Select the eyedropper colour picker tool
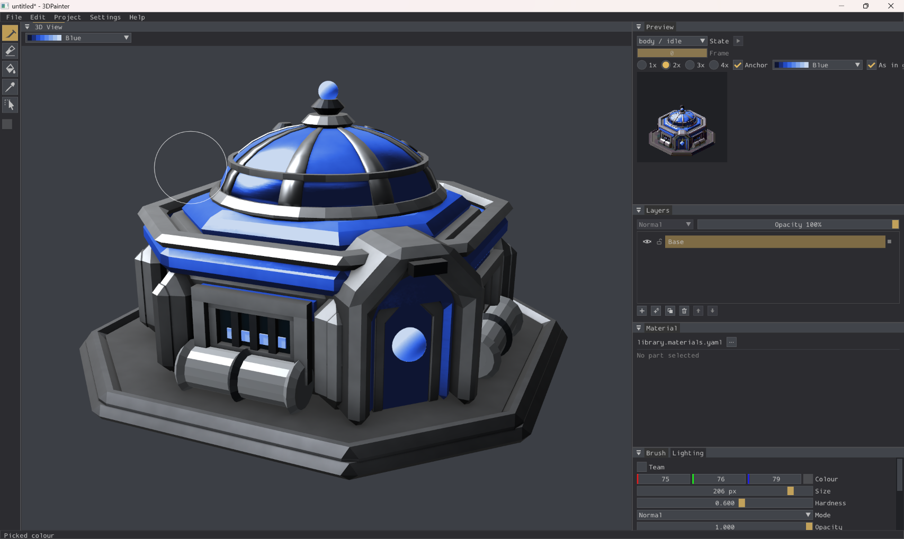904x539 pixels. (x=10, y=87)
